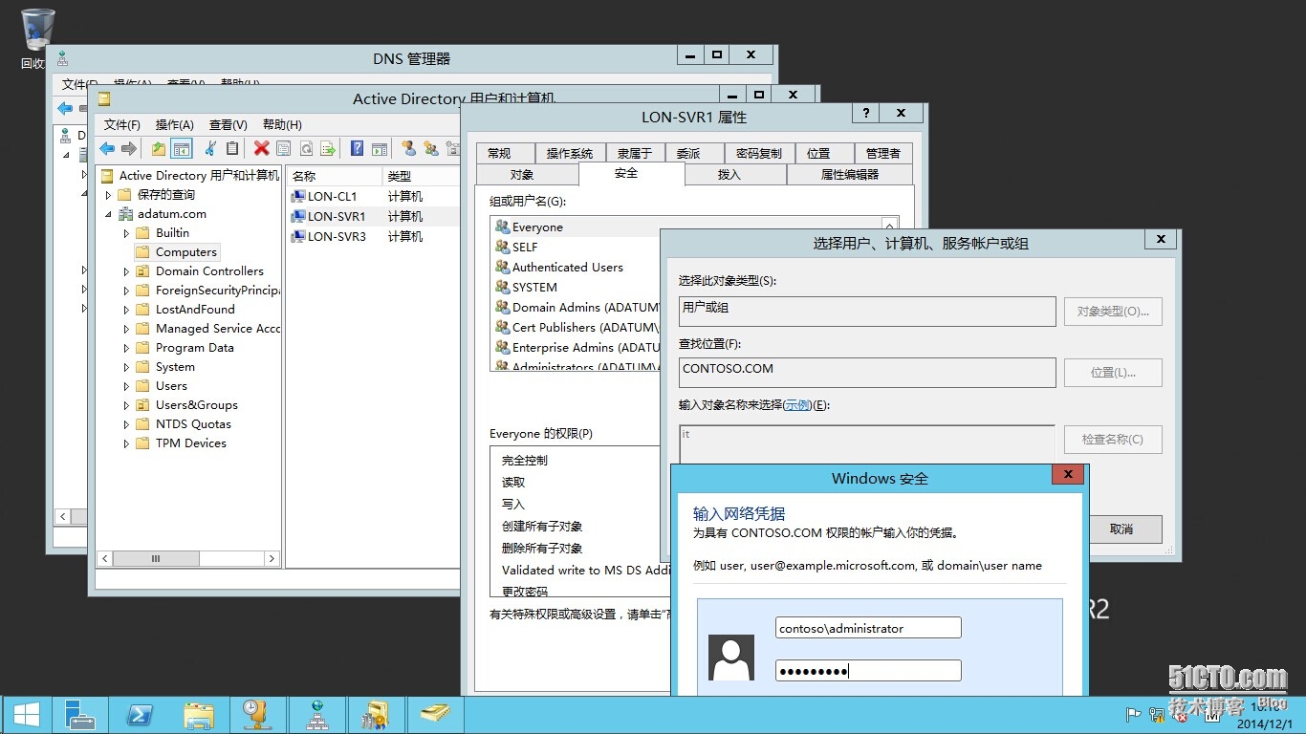Image resolution: width=1306 pixels, height=734 pixels.
Task: Expand the TPM Devices node
Action: click(x=126, y=443)
